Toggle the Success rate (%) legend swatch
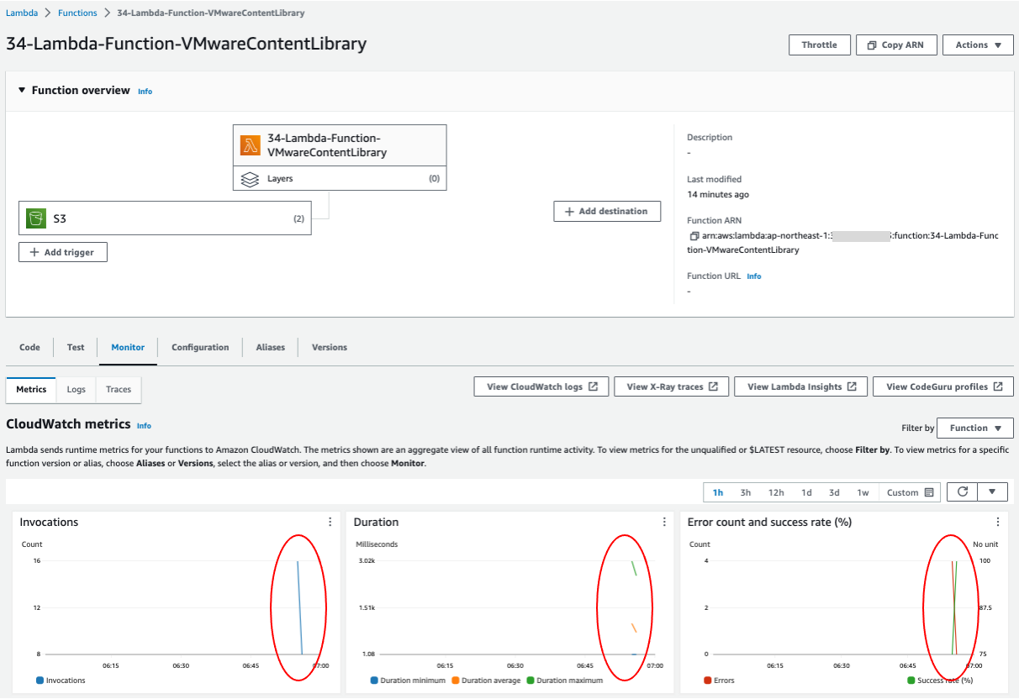Image resolution: width=1019 pixels, height=699 pixels. 911,681
